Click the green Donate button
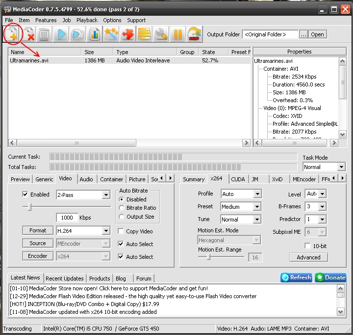 click(330, 277)
